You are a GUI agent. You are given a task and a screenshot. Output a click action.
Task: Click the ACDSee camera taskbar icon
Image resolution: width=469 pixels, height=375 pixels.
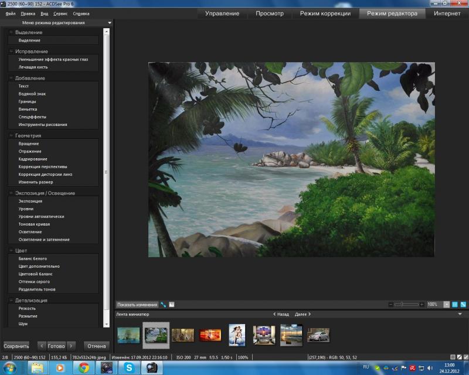pyautogui.click(x=152, y=368)
